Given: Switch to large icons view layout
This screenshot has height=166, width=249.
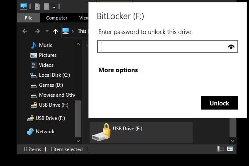Looking at the screenshot, I should [229, 149].
